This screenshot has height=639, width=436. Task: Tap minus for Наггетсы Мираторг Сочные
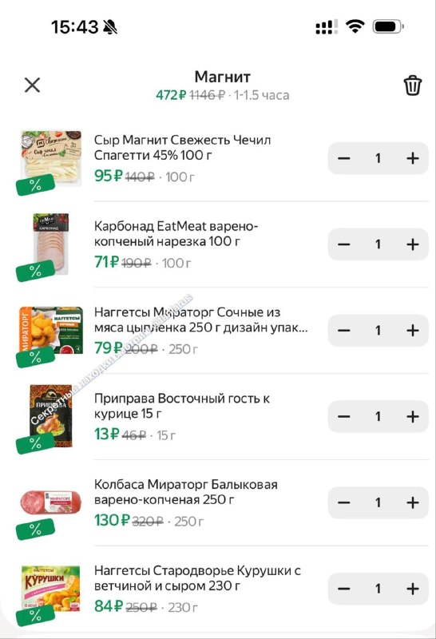tap(344, 330)
